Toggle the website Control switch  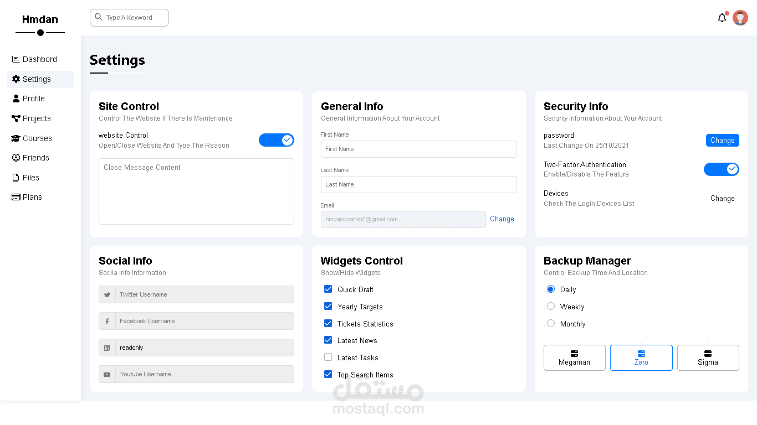[277, 140]
